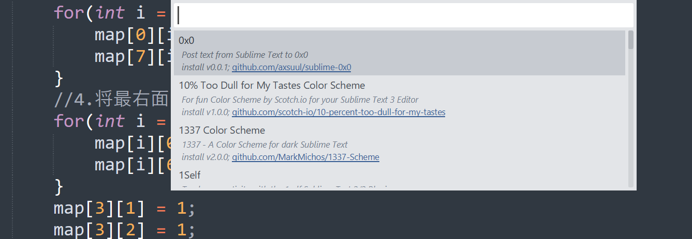Click the package list scrollbar thumb
Viewport: 692px width, 239px height.
click(x=630, y=40)
